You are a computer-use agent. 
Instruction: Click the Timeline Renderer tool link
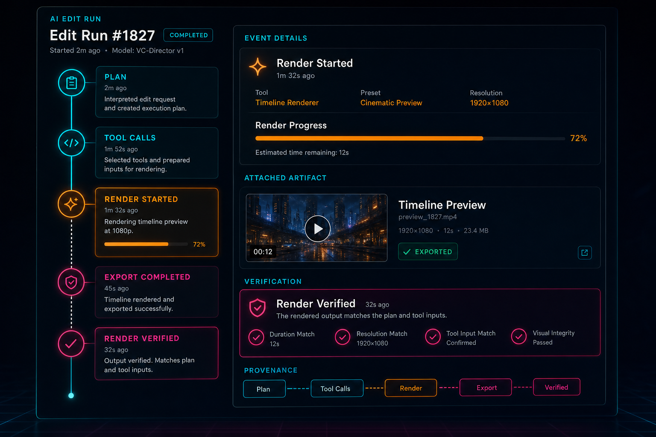pos(287,103)
